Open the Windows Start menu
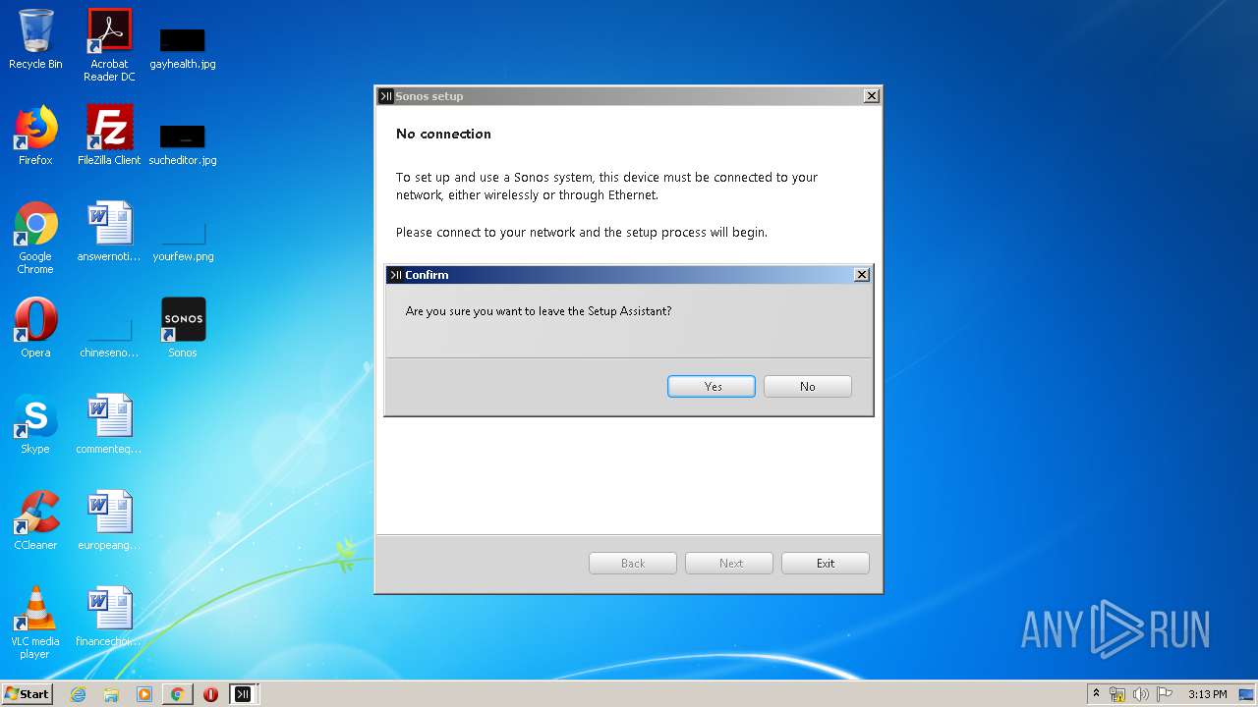 coord(27,693)
